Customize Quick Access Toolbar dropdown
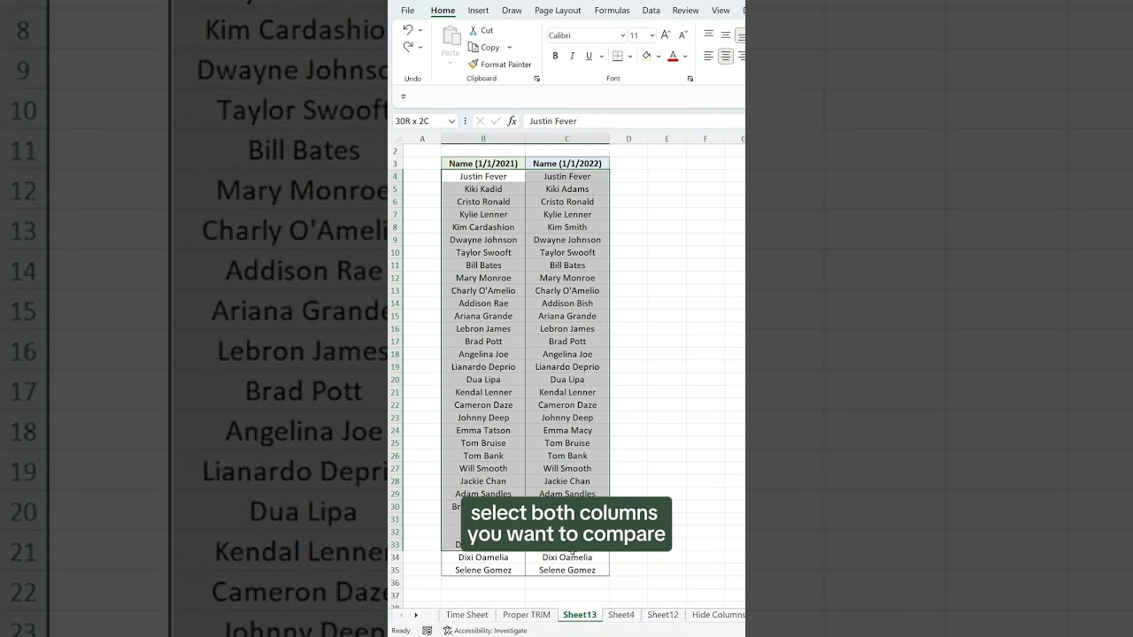 coord(403,96)
